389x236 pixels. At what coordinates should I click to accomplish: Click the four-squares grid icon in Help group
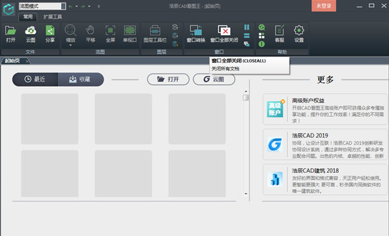coord(261,35)
